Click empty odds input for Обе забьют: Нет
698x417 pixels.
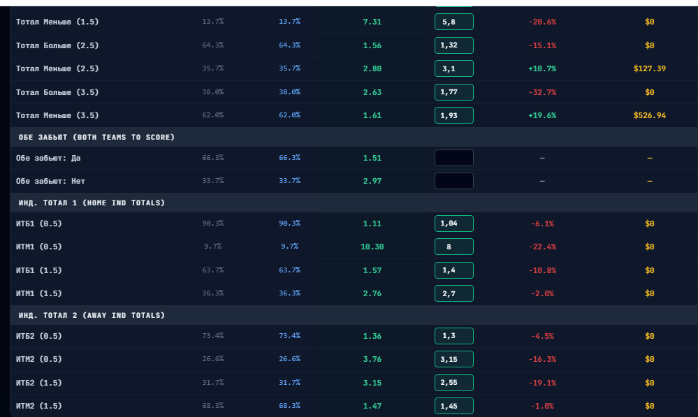(453, 181)
